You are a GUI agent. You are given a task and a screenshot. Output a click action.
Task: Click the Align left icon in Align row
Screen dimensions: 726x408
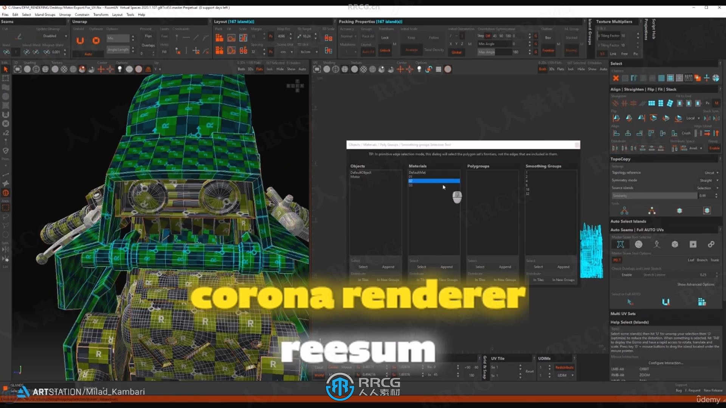pos(616,133)
